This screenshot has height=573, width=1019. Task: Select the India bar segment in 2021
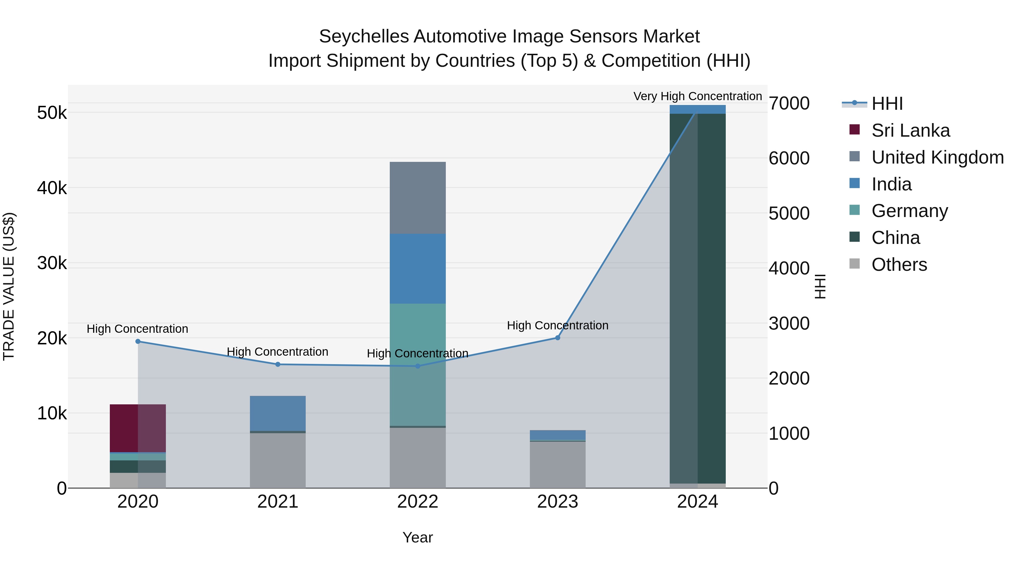(278, 413)
